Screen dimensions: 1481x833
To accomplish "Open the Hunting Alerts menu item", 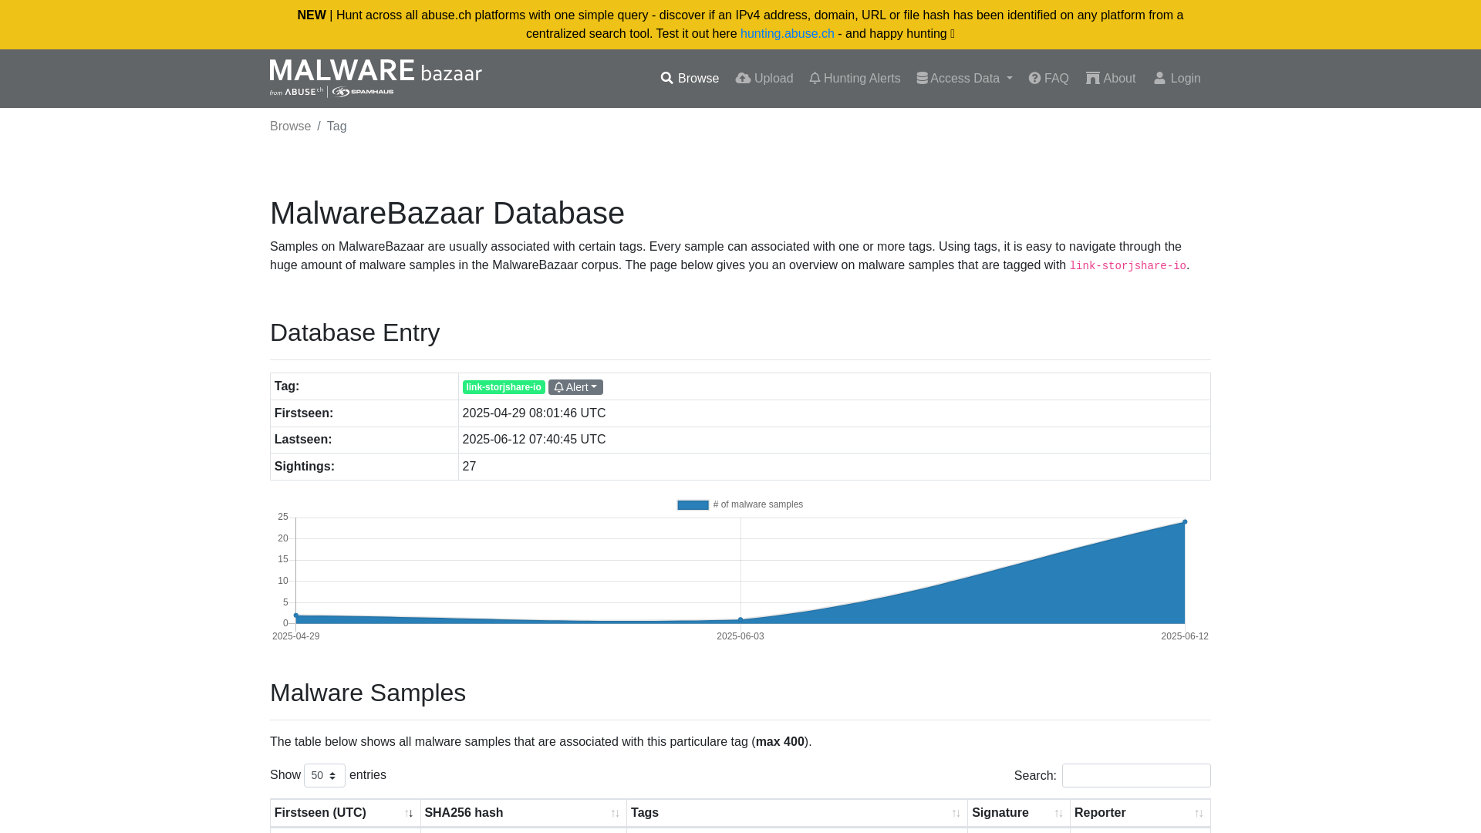I will (855, 79).
